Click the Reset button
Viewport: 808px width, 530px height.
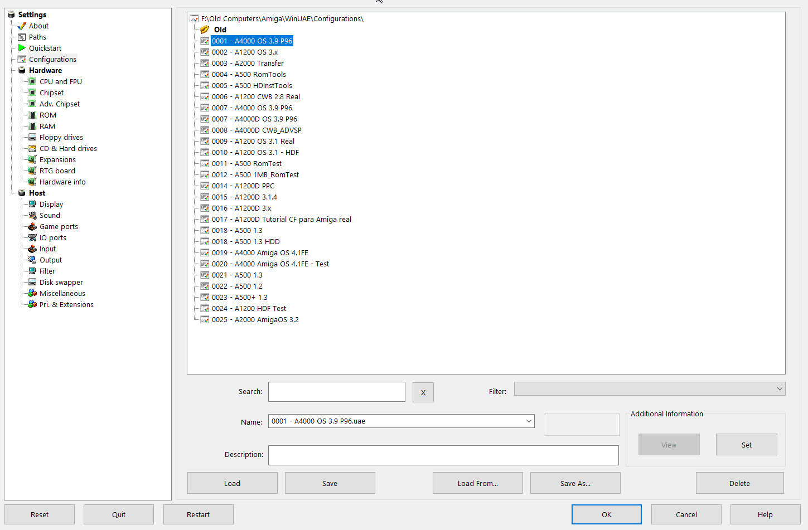(40, 514)
